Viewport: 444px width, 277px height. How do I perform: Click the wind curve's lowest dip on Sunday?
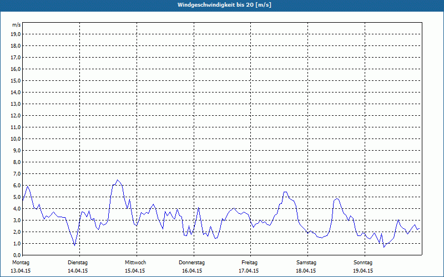pos(384,247)
